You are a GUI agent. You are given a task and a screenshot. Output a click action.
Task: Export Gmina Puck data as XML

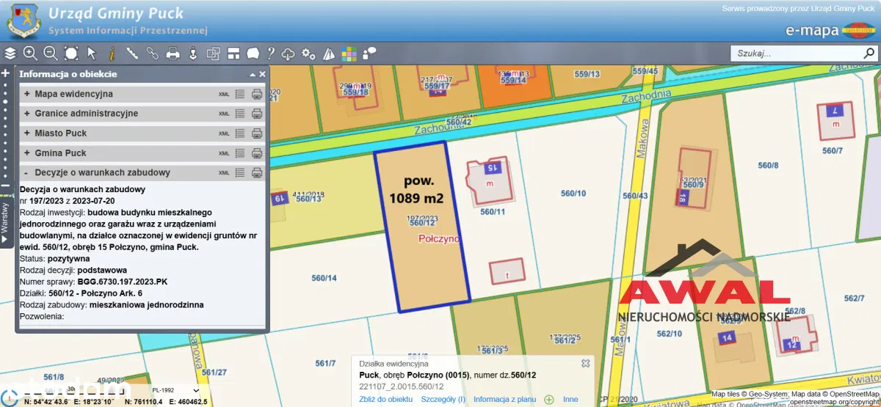tap(224, 153)
